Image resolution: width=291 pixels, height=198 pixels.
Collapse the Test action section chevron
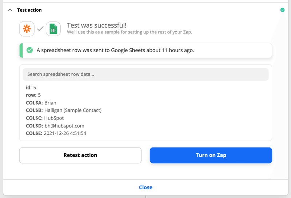[10, 10]
